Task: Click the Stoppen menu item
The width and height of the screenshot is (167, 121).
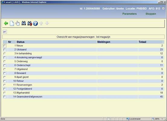Action: click(151, 14)
